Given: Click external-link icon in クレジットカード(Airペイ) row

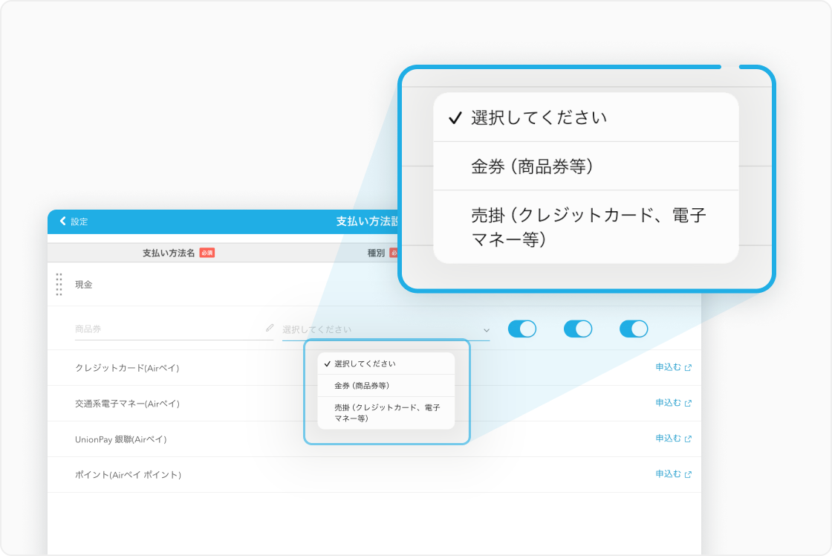Looking at the screenshot, I should coord(688,367).
